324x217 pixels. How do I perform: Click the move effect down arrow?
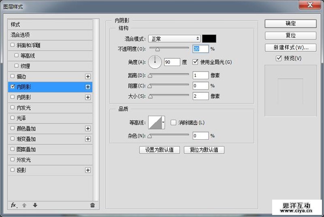(x=35, y=205)
